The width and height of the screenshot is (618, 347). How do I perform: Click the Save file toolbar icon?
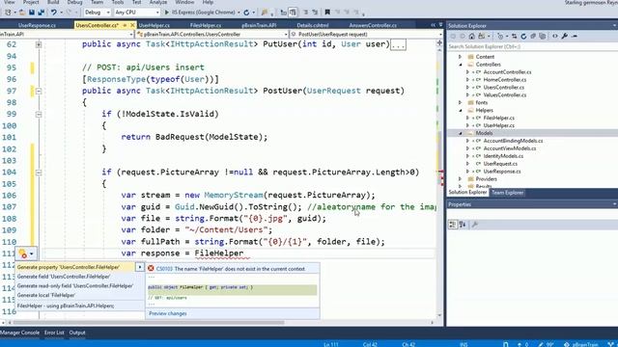pyautogui.click(x=32, y=13)
